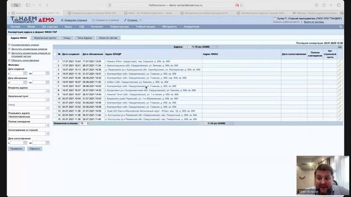Screen dimensions: 351x197
Task: Click the Safari address bar
Action: 175,5
